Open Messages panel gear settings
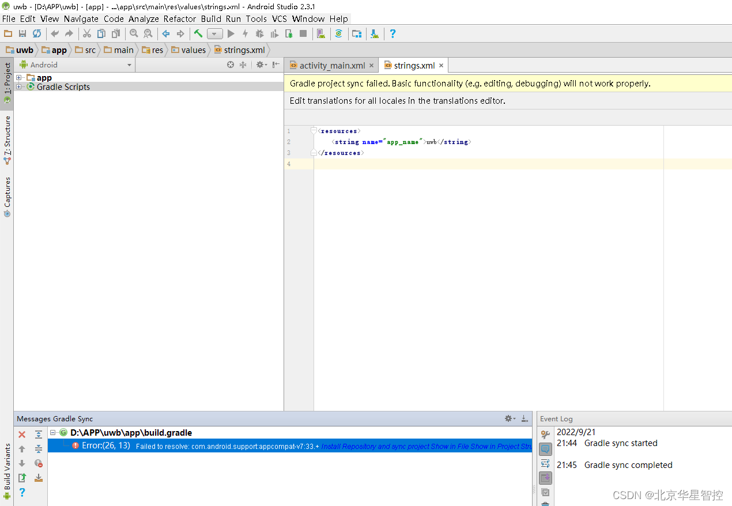Image resolution: width=732 pixels, height=506 pixels. point(510,418)
